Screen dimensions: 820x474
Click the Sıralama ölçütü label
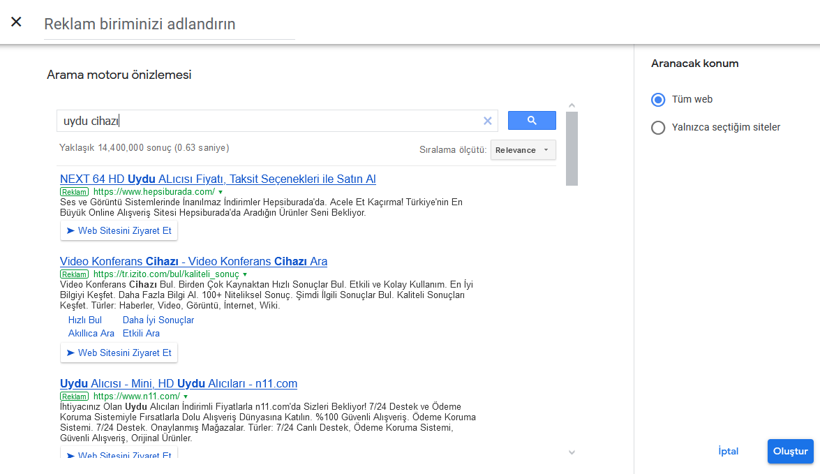point(453,150)
